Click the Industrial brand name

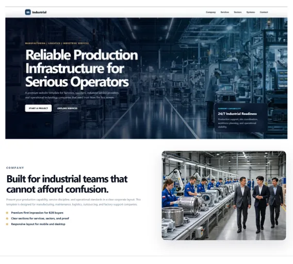pos(39,12)
